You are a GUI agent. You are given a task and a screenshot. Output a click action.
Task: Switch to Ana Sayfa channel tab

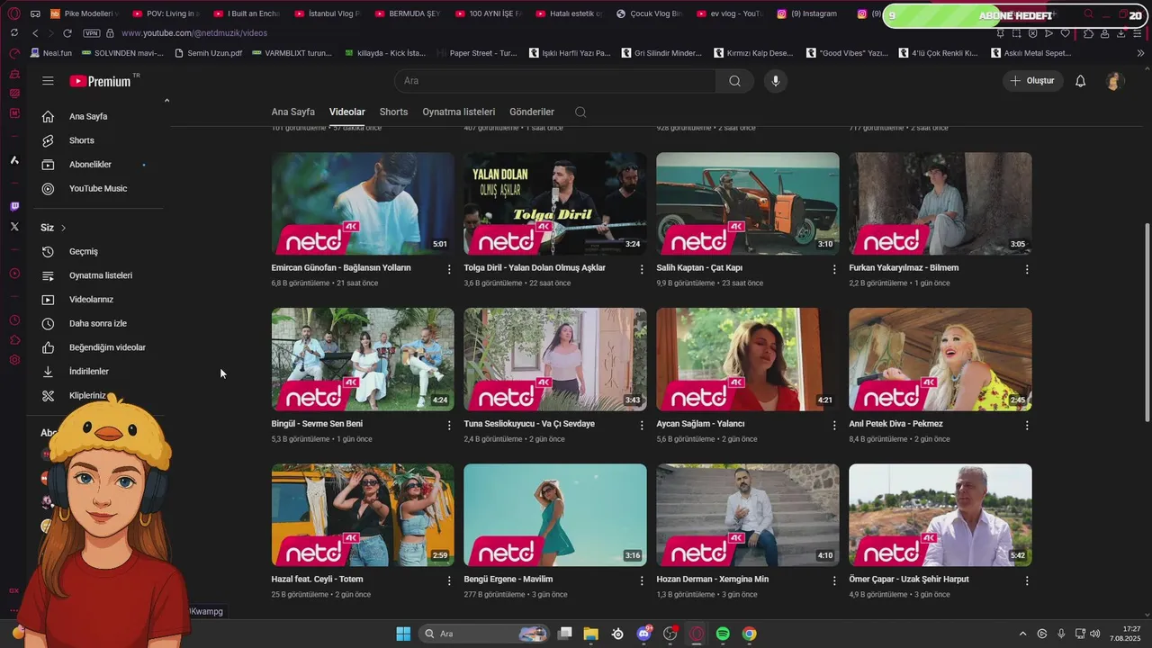[293, 112]
